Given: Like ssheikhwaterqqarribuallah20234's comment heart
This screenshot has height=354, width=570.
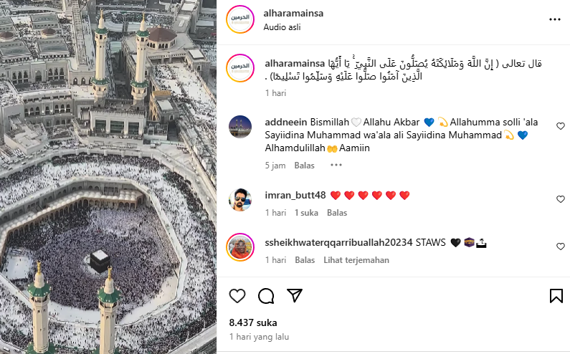Looking at the screenshot, I should point(561,247).
